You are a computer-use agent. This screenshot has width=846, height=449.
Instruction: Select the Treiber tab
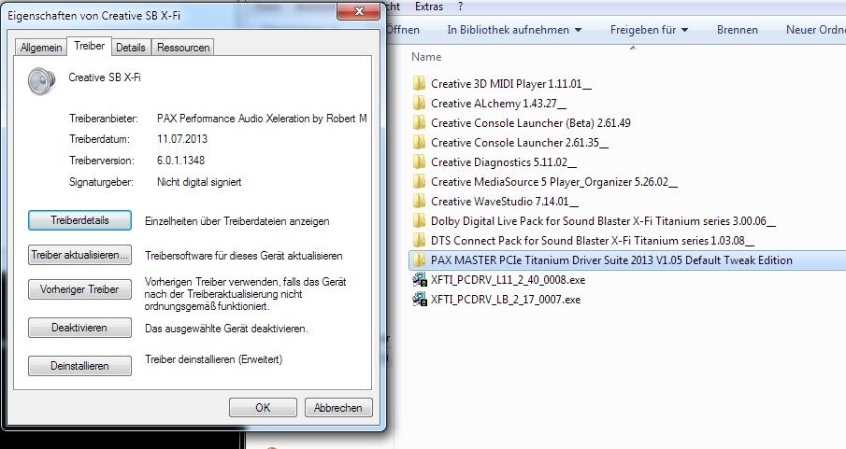point(89,46)
